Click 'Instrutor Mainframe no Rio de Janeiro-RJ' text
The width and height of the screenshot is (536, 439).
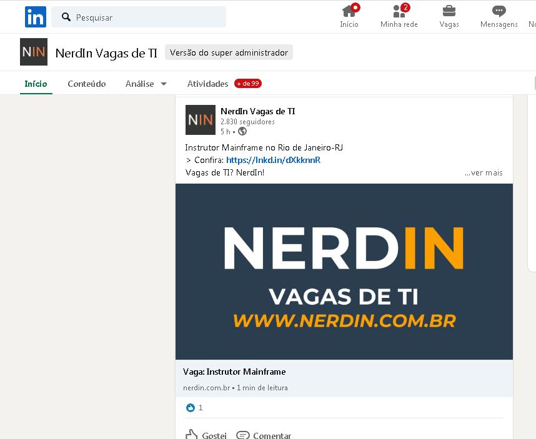[264, 147]
